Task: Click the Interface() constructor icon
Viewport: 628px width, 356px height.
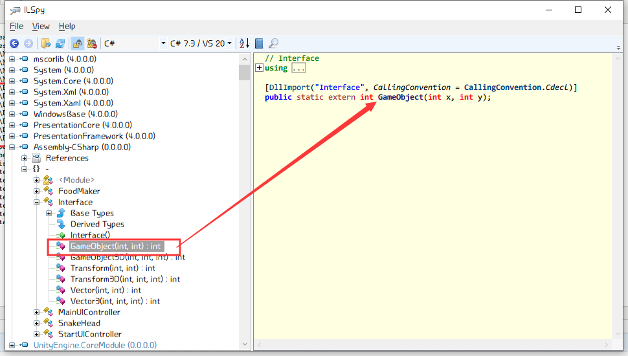Action: (x=61, y=236)
